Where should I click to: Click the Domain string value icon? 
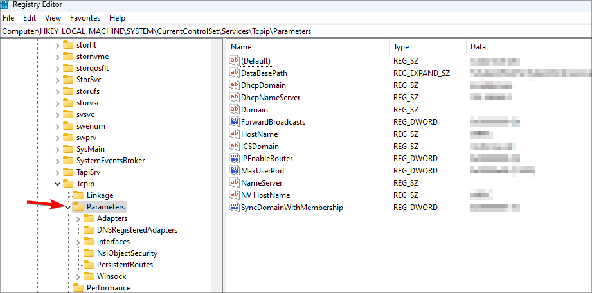coord(235,109)
